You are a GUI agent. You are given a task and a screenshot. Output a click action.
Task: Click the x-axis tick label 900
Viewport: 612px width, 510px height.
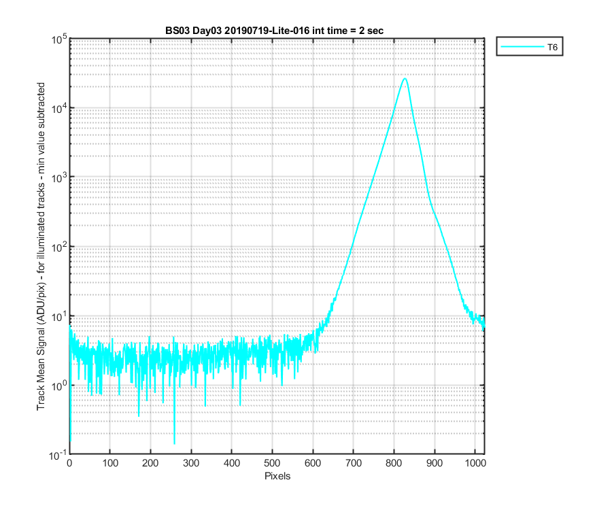pyautogui.click(x=435, y=463)
